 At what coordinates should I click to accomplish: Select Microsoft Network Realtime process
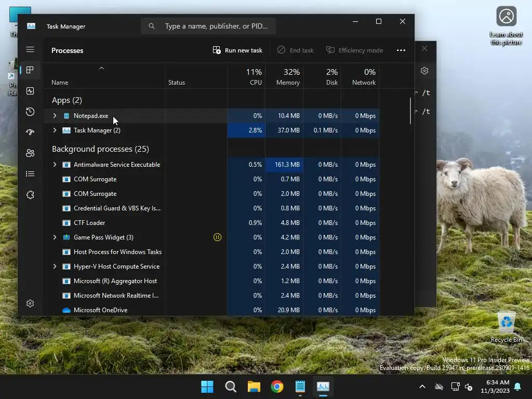211,296
